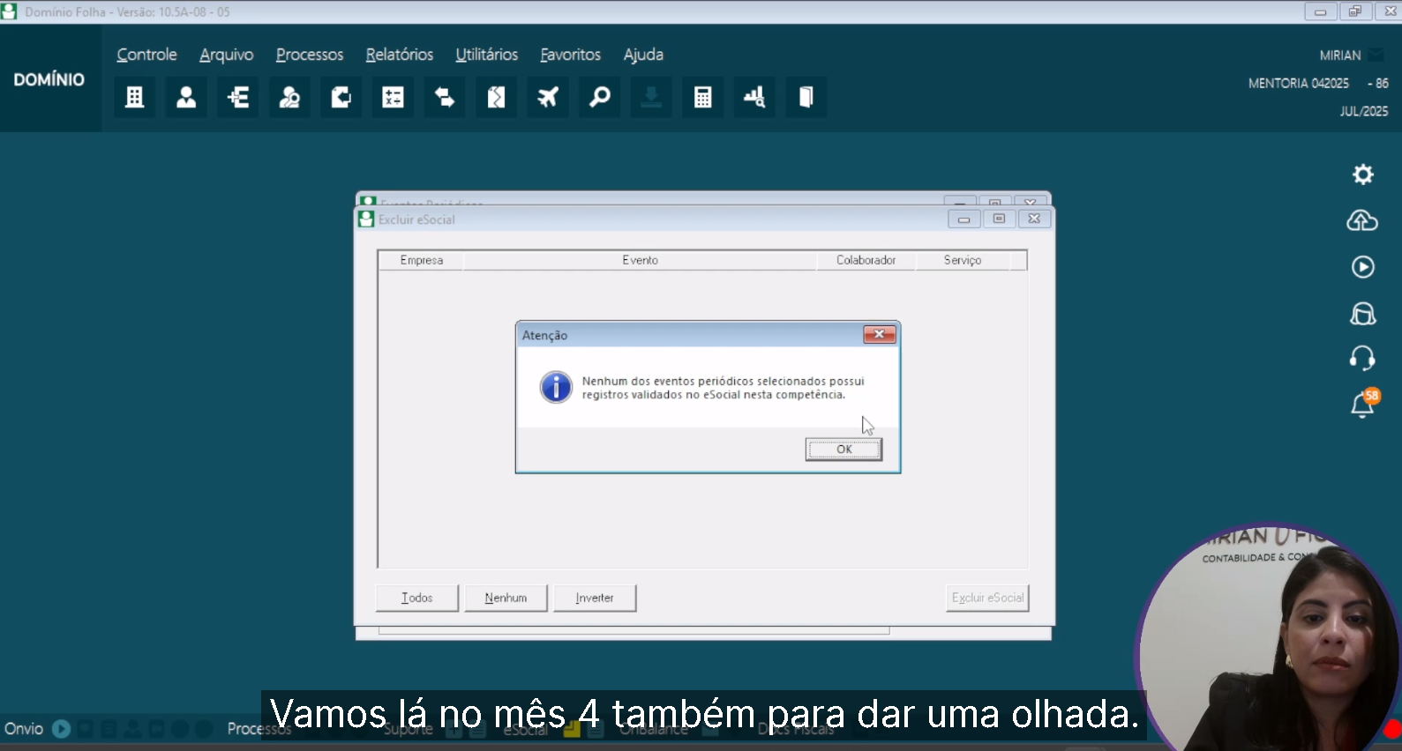The image size is (1402, 751).
Task: Open the Controle menu
Action: (146, 55)
